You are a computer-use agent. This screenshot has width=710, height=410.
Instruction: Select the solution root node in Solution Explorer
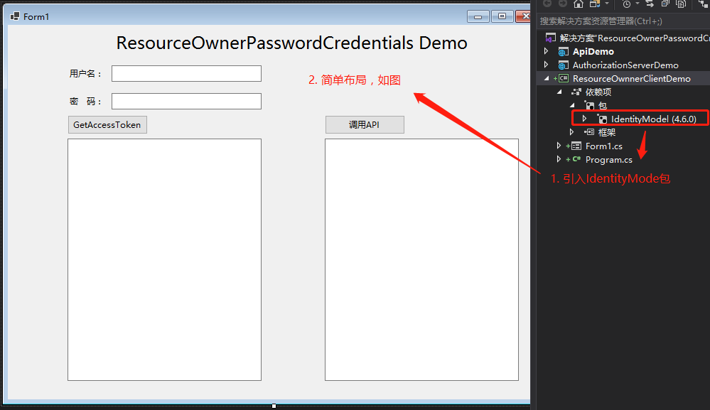634,38
